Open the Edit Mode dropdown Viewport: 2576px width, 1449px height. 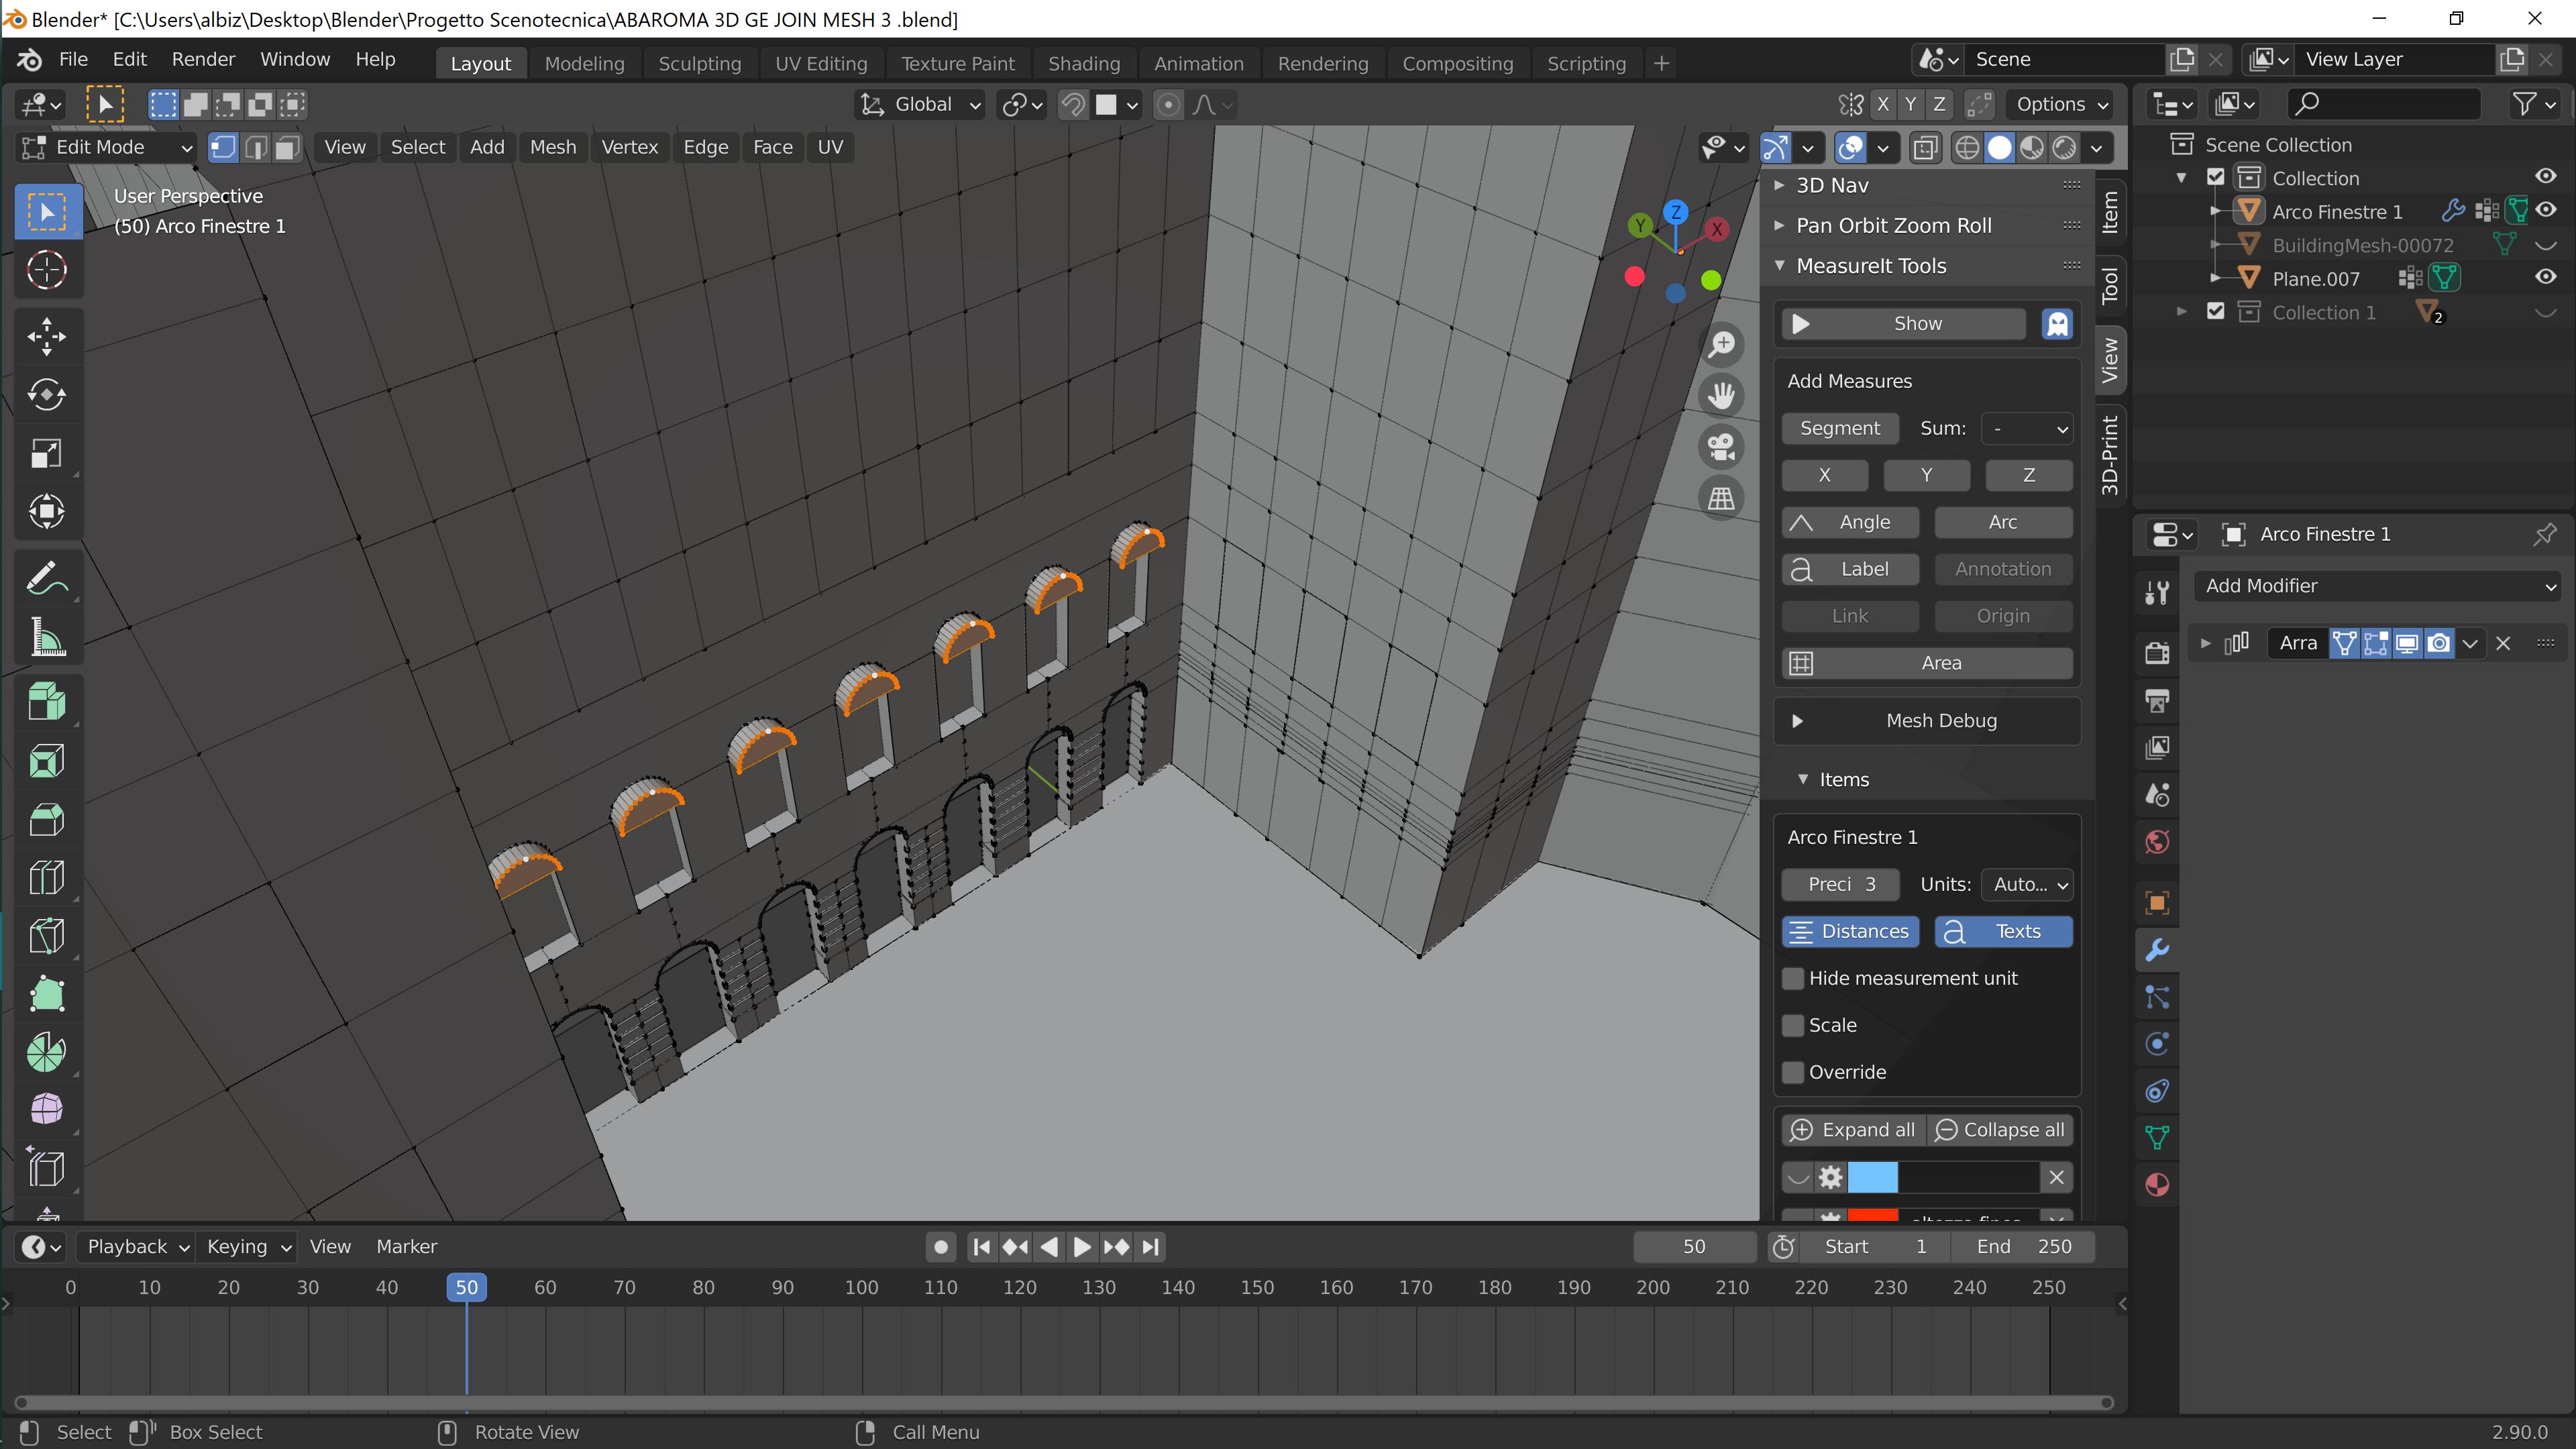[107, 148]
